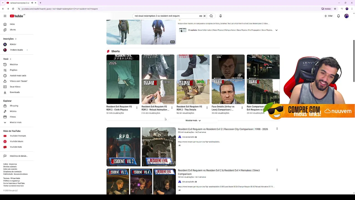
Task: Open the YouTube hamburger guide menu
Action: 5,16
